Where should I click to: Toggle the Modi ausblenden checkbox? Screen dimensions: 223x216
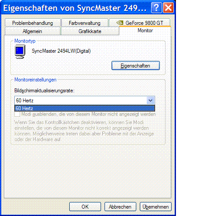coord(17,114)
